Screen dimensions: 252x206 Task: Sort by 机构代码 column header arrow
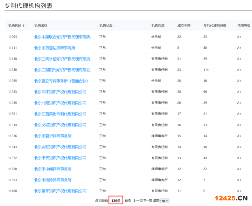(x=24, y=26)
